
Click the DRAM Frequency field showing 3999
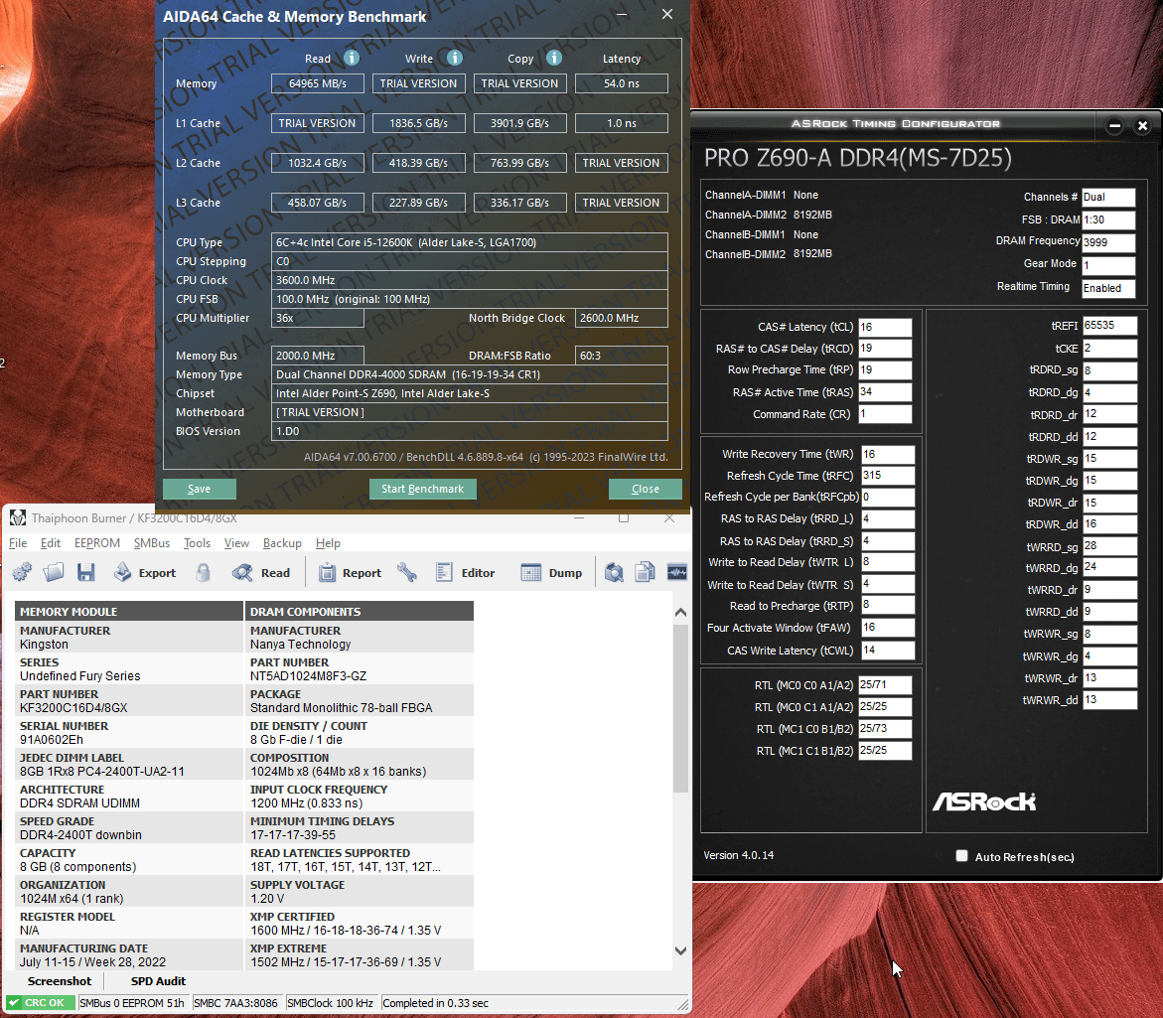[1108, 242]
